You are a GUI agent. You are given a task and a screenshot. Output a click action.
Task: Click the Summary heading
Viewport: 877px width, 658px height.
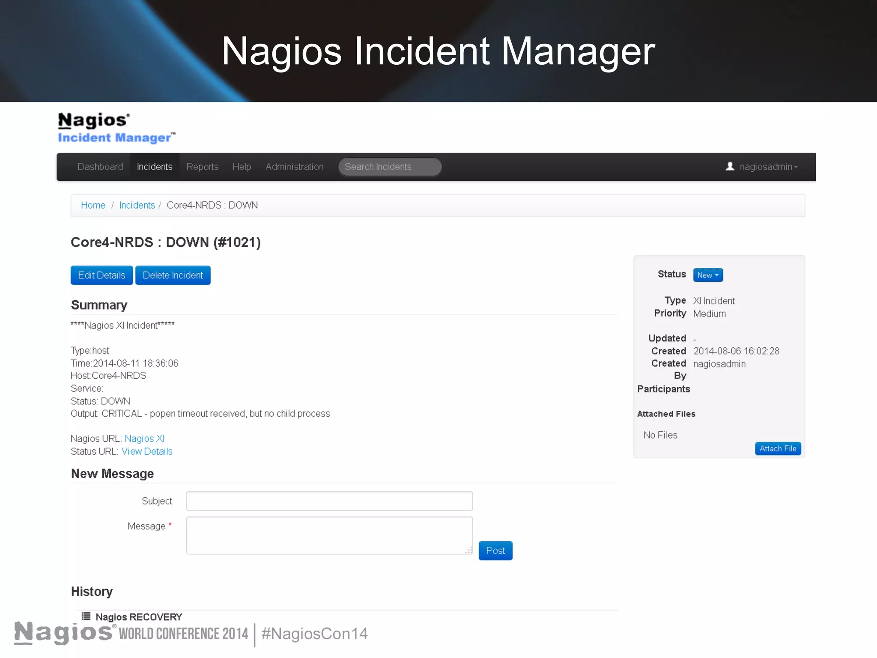tap(99, 305)
